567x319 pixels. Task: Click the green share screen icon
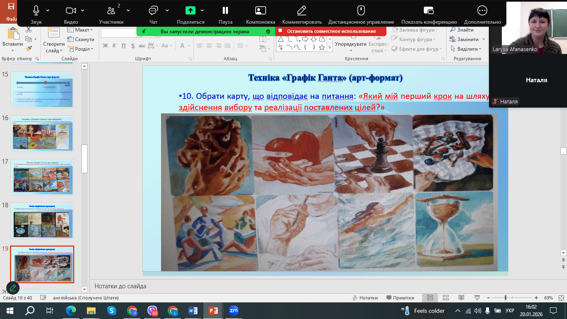191,10
